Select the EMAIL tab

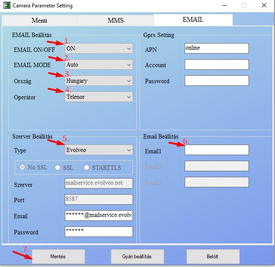193,20
